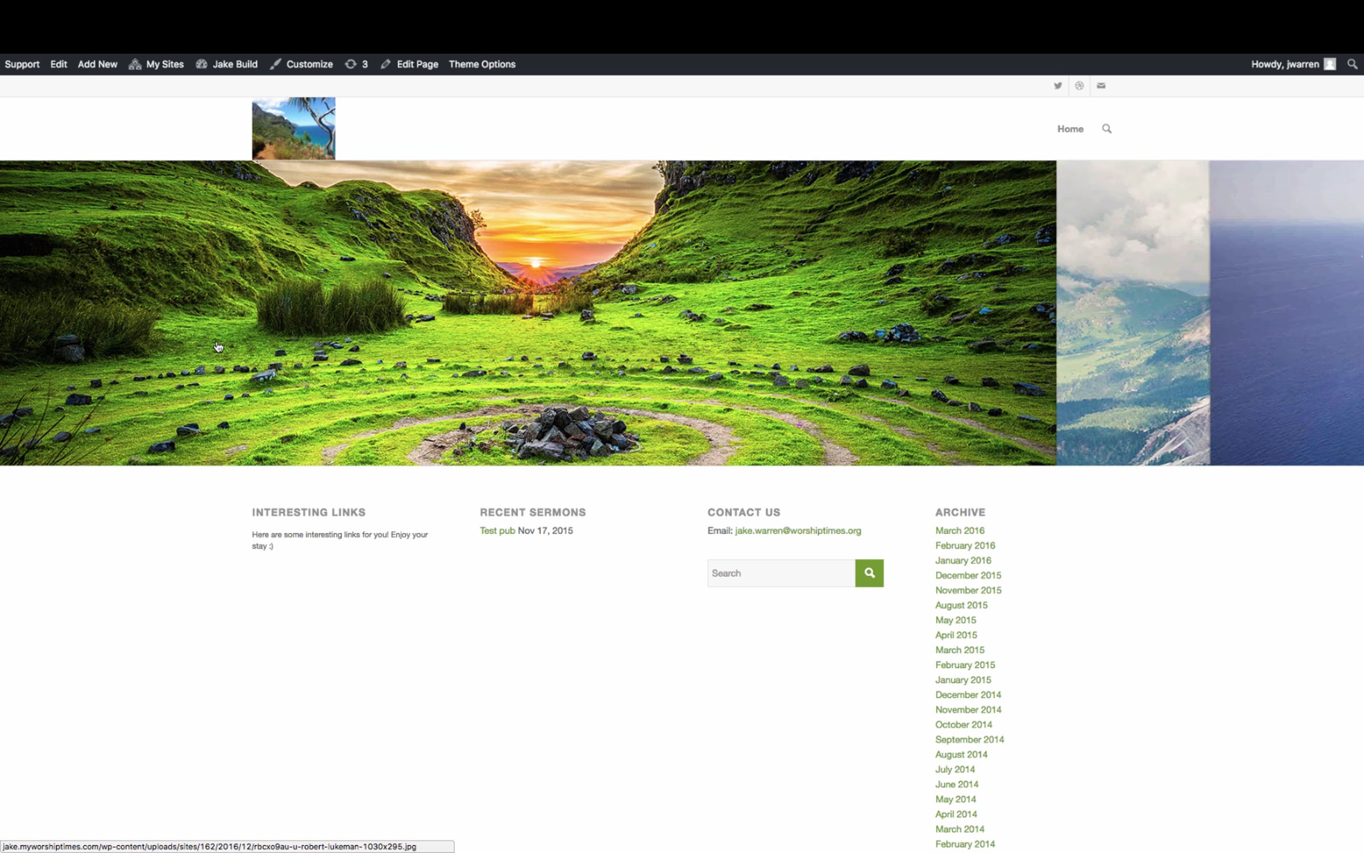Open Customize in admin bar

point(302,64)
